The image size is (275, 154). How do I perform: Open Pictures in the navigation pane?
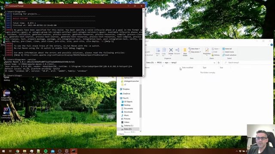(x=125, y=119)
